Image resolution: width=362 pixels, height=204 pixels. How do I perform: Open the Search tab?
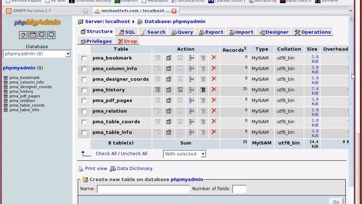coord(153,32)
